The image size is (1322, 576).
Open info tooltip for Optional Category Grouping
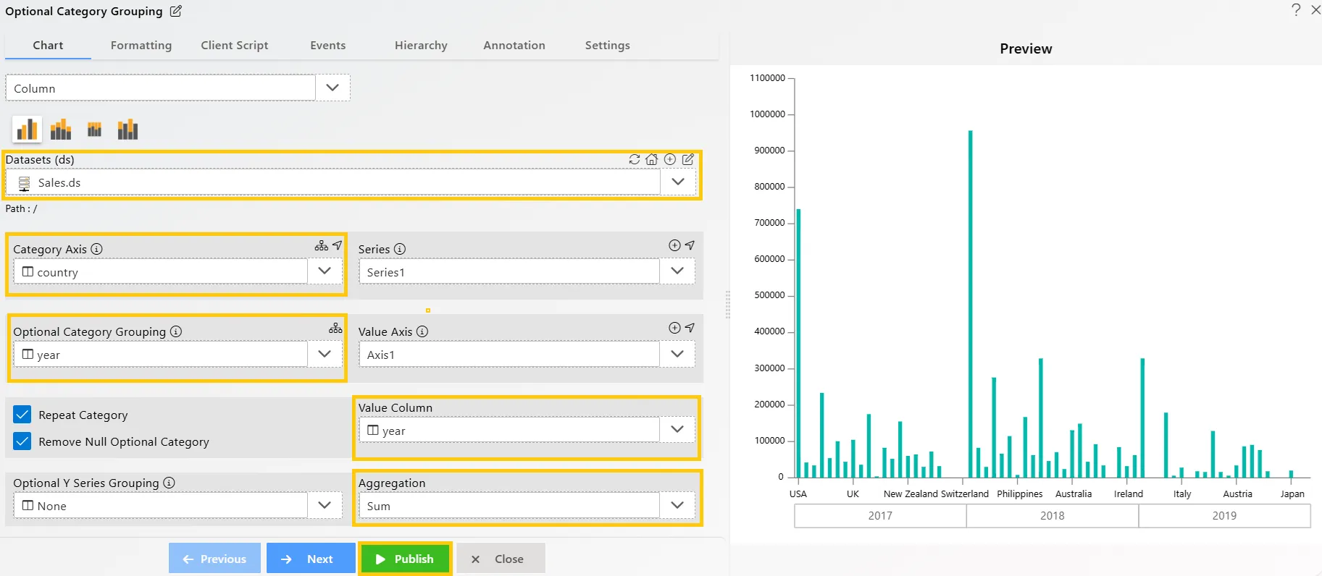[176, 331]
